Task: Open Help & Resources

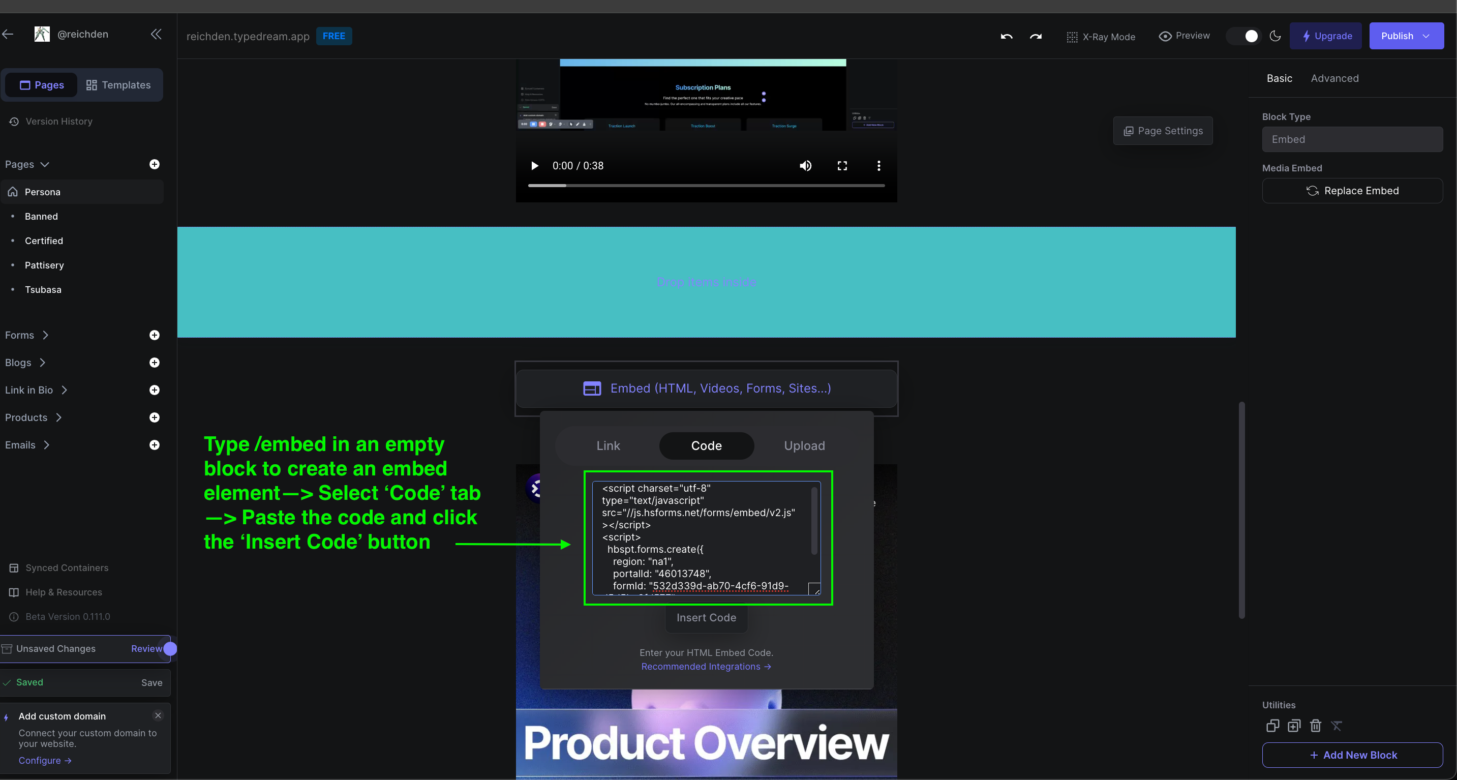Action: pos(55,592)
